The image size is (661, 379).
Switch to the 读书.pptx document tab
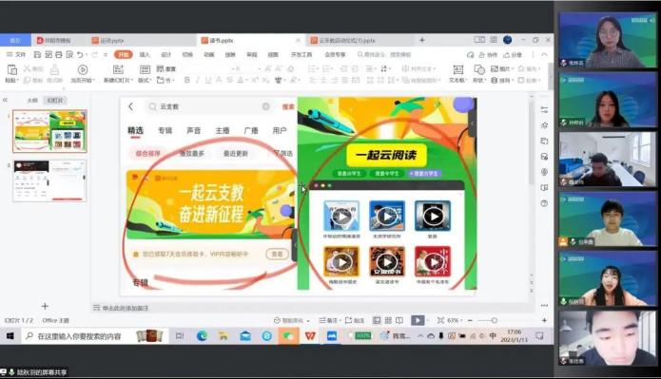coord(221,41)
